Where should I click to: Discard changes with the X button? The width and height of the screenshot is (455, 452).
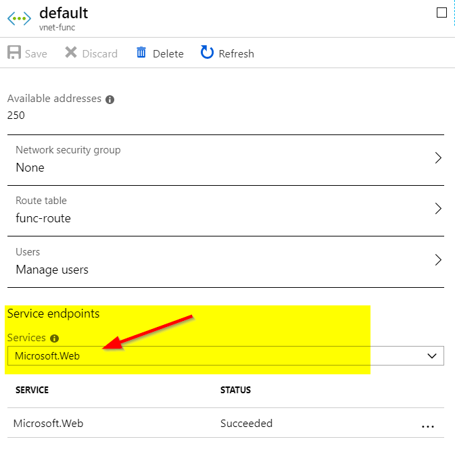pyautogui.click(x=91, y=53)
